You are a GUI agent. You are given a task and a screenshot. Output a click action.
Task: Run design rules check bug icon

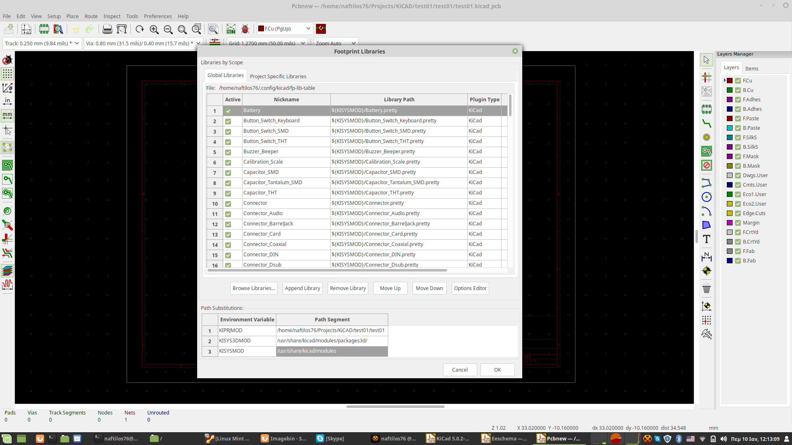click(x=245, y=29)
